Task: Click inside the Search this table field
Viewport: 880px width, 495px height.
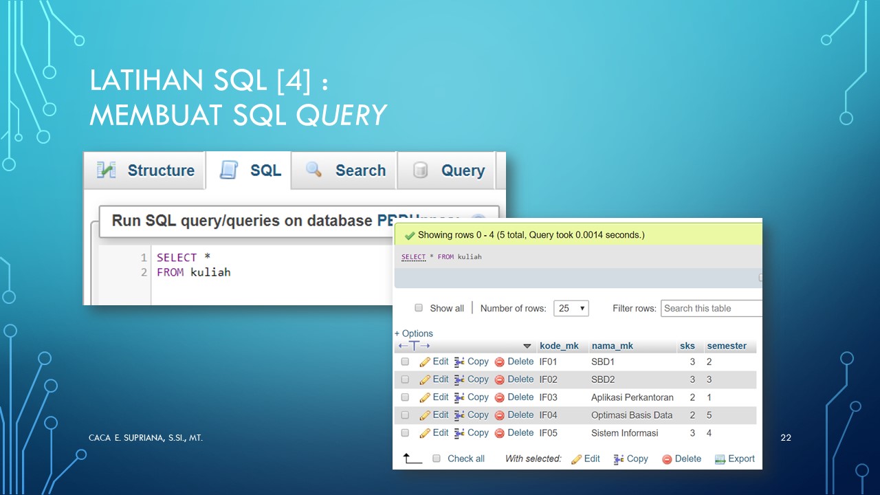Action: coord(710,308)
